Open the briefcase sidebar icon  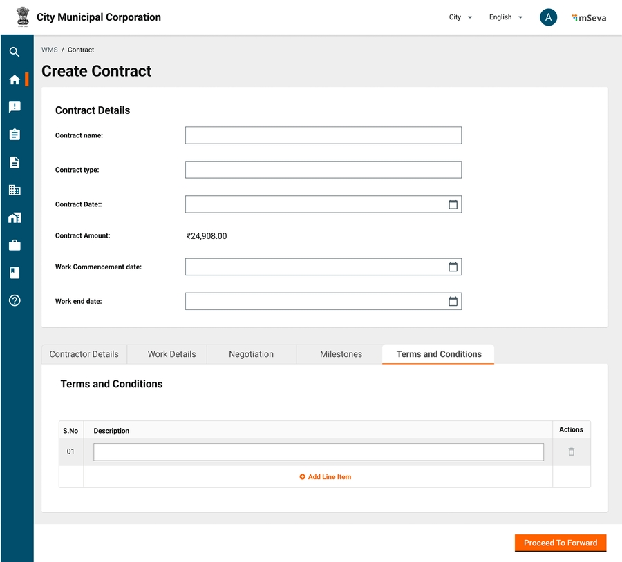(x=15, y=245)
